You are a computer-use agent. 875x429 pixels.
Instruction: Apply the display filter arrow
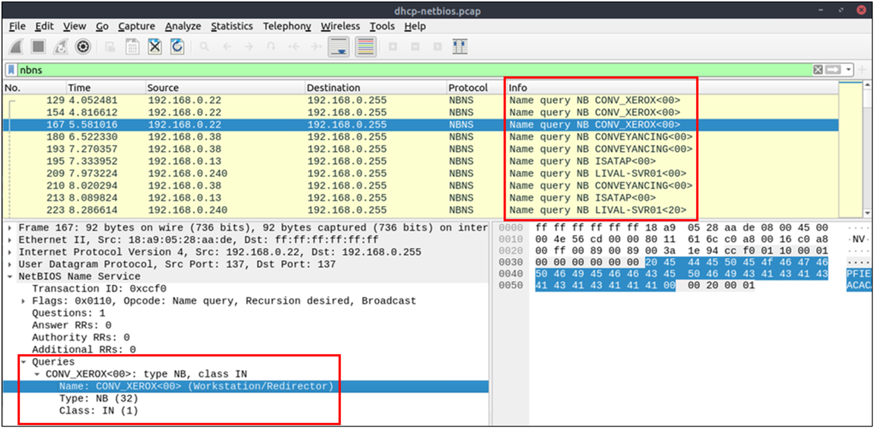click(834, 70)
